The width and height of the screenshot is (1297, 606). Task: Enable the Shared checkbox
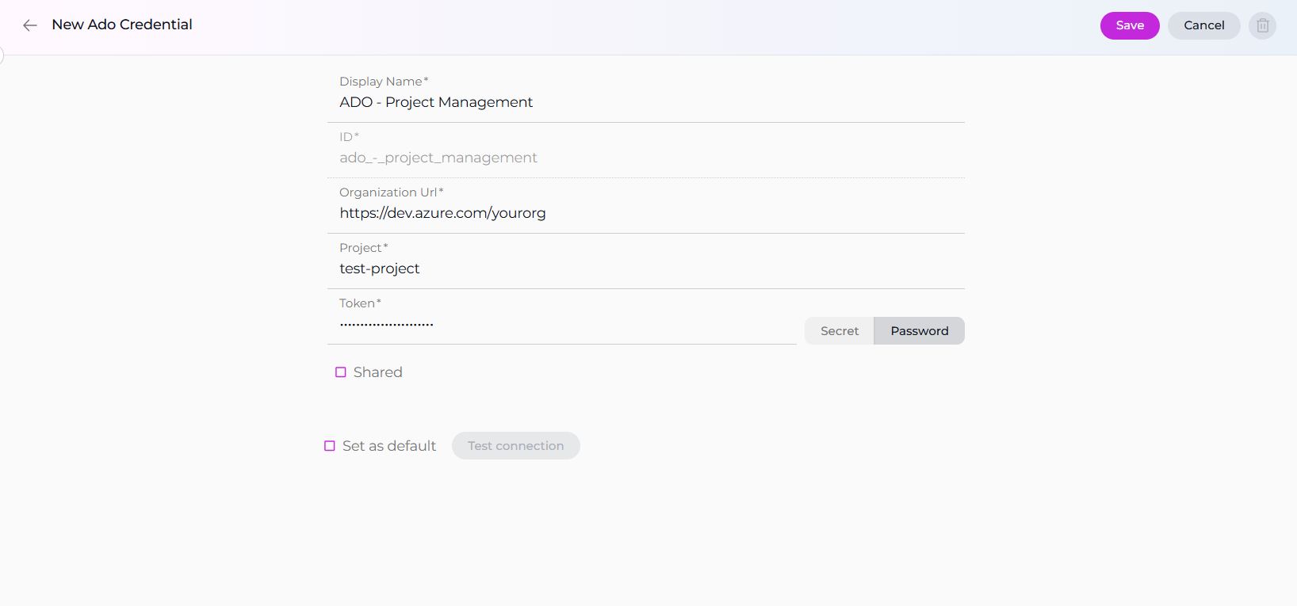341,372
